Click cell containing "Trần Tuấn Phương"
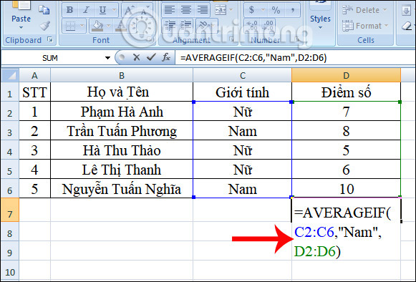Image resolution: width=416 pixels, height=282 pixels. tap(122, 131)
